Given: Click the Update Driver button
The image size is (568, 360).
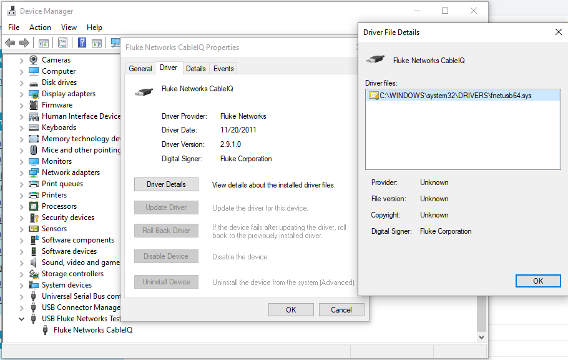Looking at the screenshot, I should [166, 207].
